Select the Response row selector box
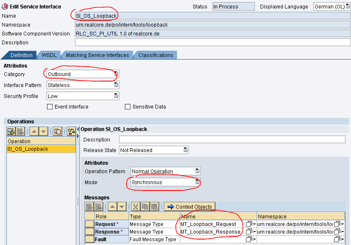The image size is (351, 245). point(89,232)
